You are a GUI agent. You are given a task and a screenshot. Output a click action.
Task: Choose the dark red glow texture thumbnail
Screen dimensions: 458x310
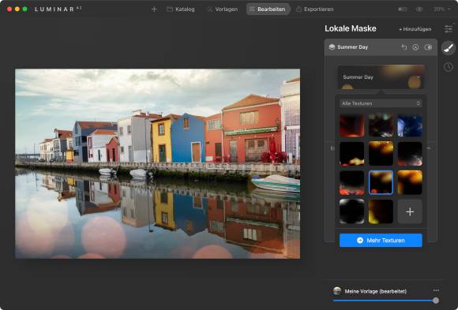click(351, 125)
